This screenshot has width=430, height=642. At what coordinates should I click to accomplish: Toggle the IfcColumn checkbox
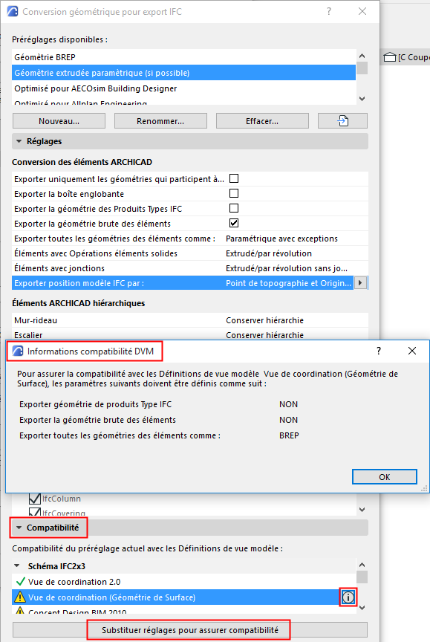(x=35, y=499)
